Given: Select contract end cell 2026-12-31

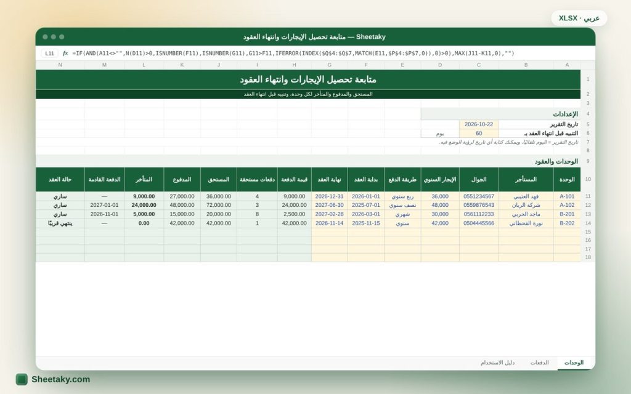Looking at the screenshot, I should click(x=329, y=196).
